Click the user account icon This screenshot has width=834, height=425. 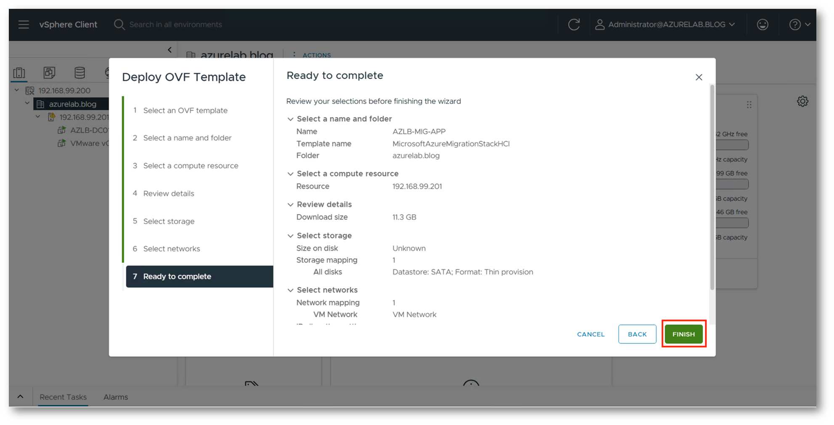pyautogui.click(x=600, y=24)
